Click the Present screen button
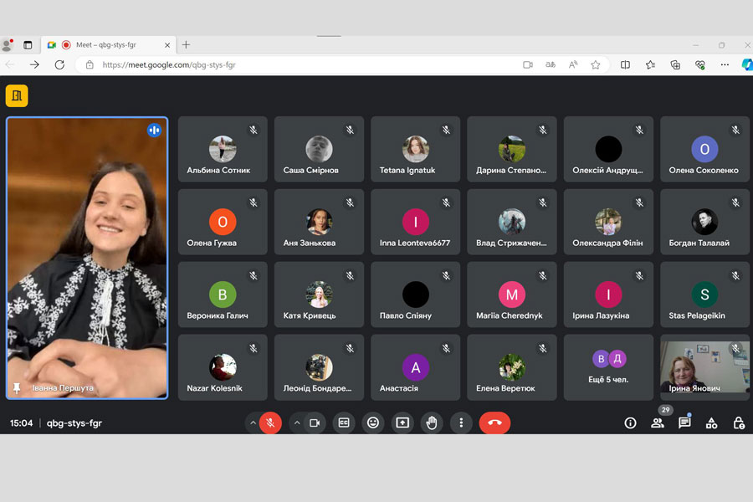 (x=402, y=423)
